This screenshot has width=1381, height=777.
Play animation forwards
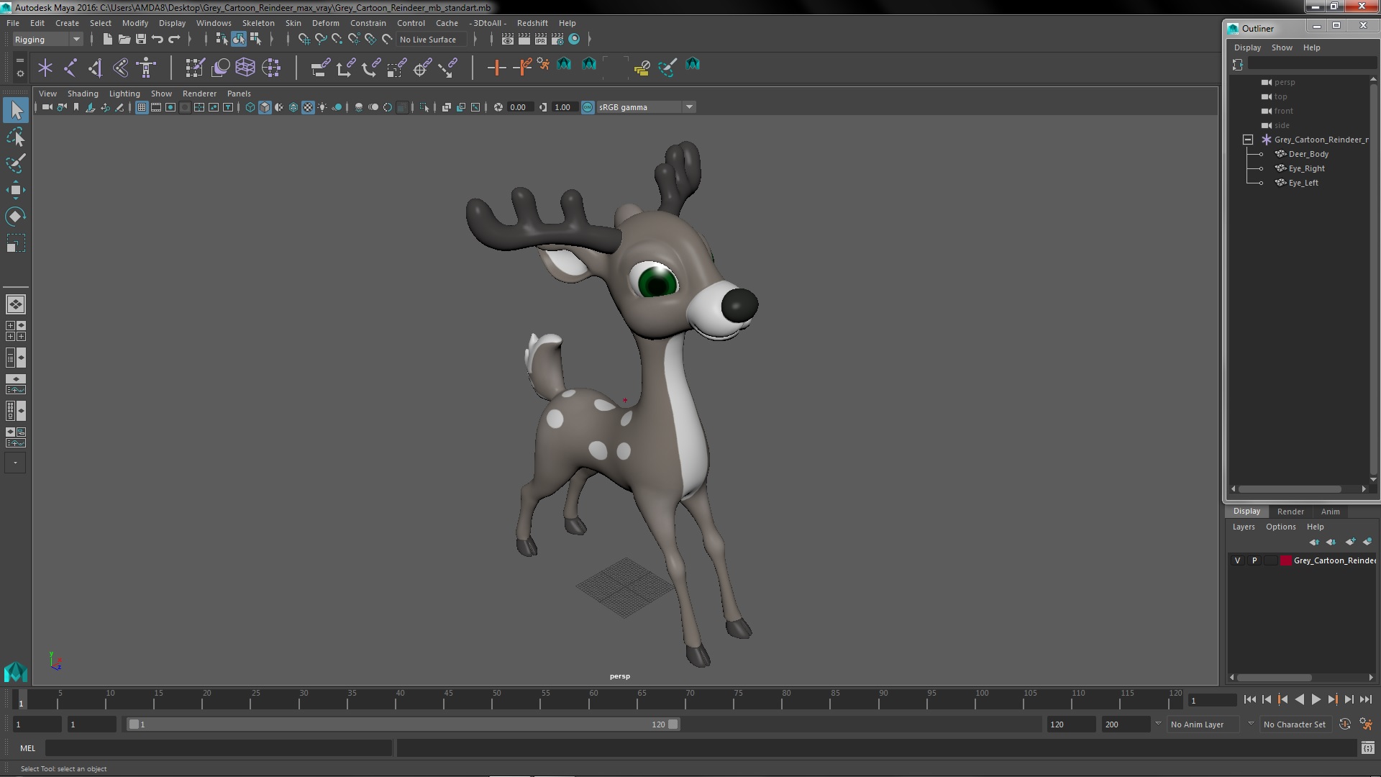click(1316, 699)
